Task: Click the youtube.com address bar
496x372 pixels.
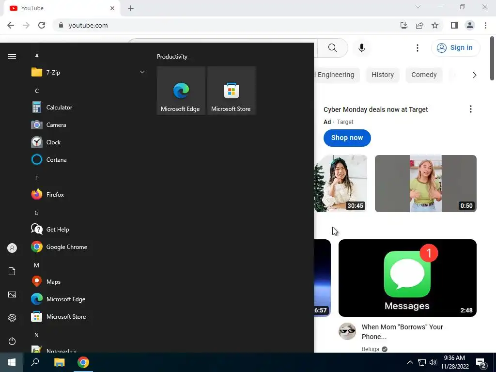Action: pyautogui.click(x=225, y=25)
